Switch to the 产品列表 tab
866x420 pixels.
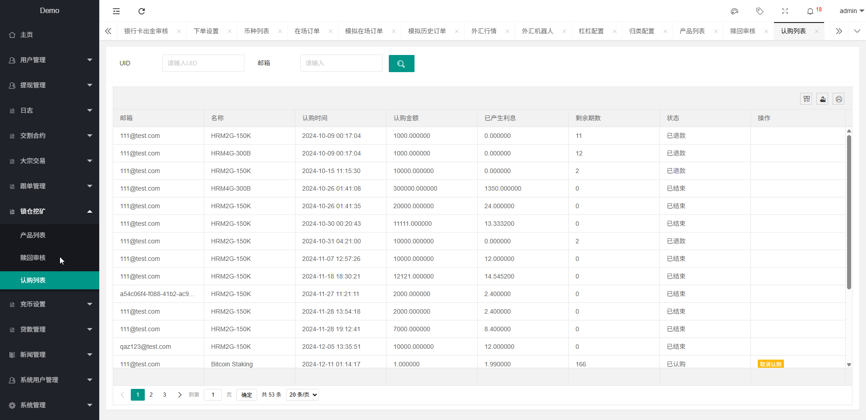pos(692,31)
